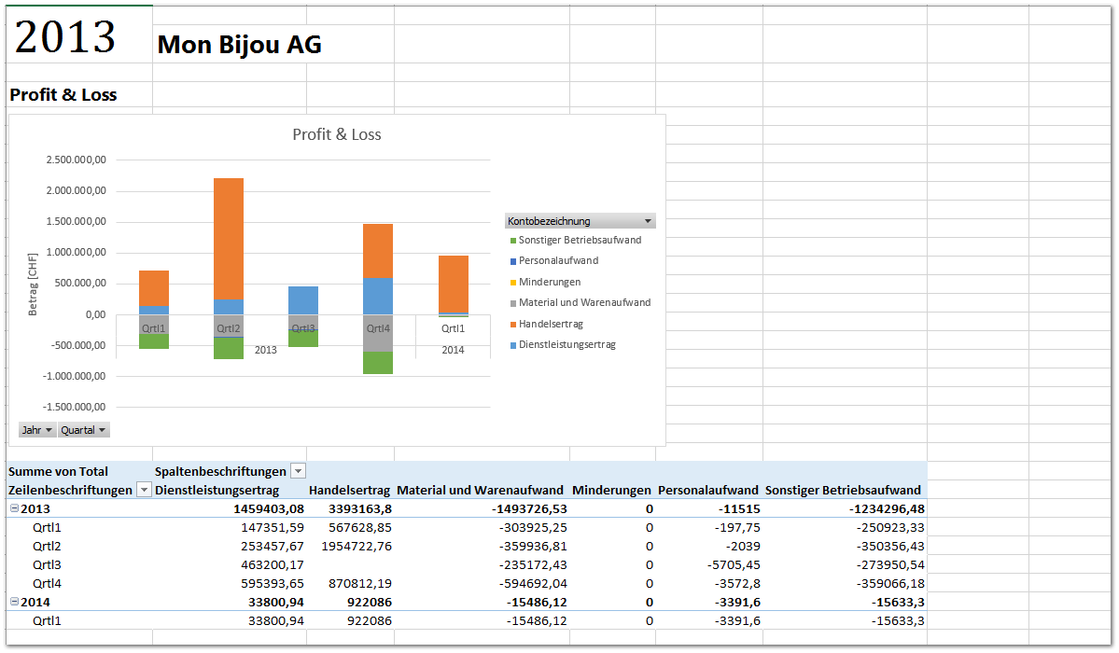Click the Quartal field button on chart
1119x653 pixels.
(x=84, y=430)
